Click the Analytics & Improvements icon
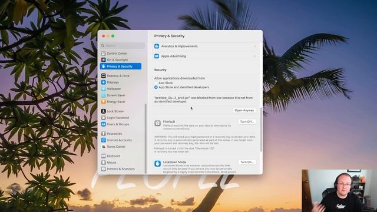 click(157, 46)
